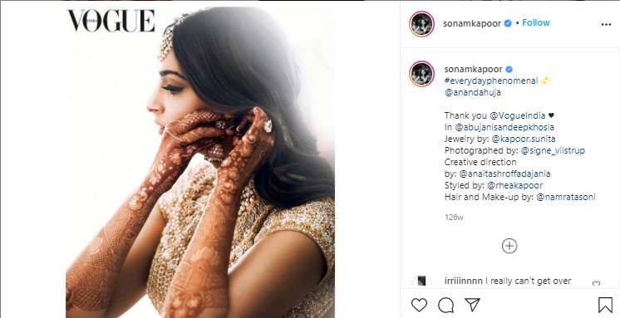Like the comment by irriiinnnn

pos(596,283)
